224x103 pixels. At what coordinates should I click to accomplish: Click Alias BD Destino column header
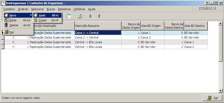click(x=196, y=26)
